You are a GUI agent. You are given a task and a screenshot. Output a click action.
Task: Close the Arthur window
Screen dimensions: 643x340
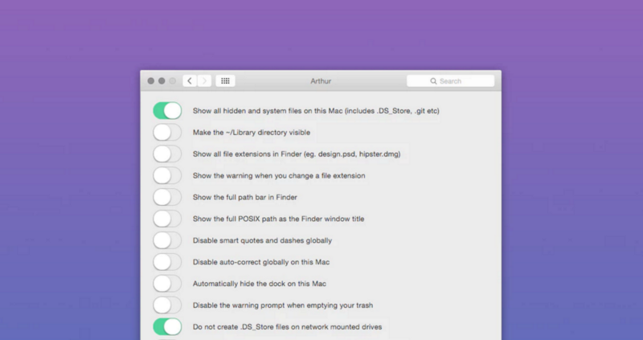click(x=151, y=81)
